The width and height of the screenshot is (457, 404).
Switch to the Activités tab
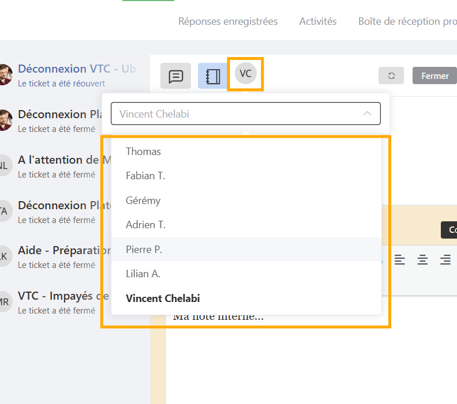point(317,21)
